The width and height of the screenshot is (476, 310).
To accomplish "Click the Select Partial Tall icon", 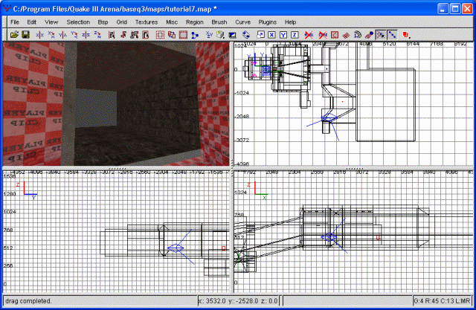I will click(x=134, y=35).
